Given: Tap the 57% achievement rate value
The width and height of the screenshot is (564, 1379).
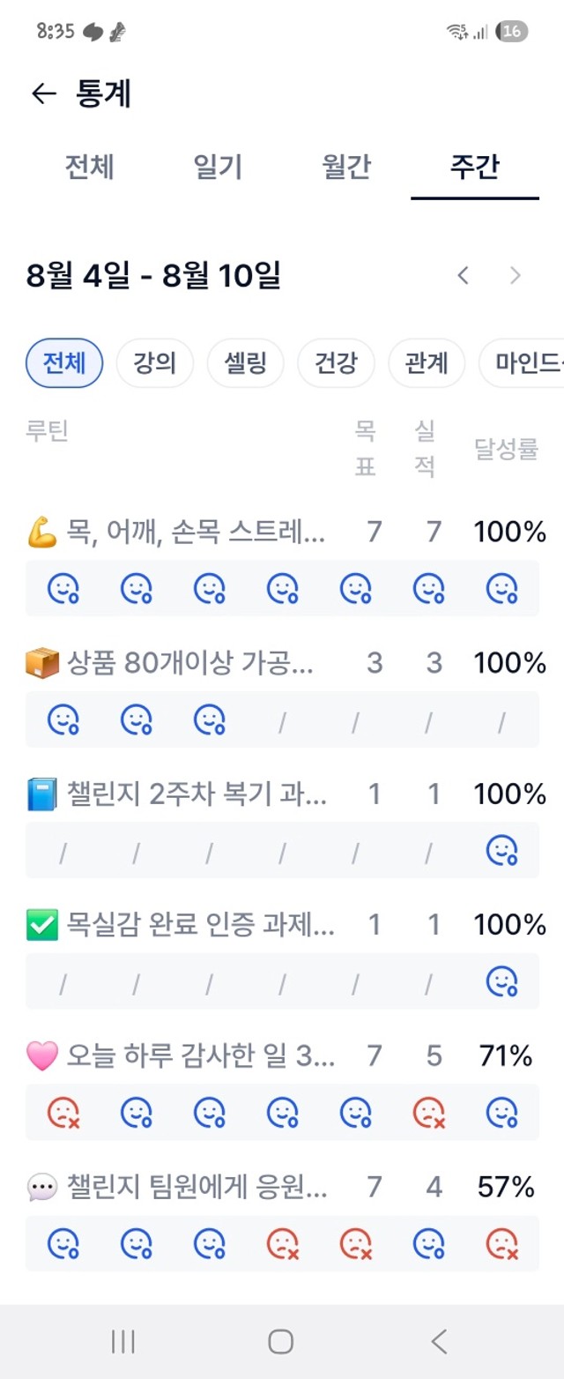Looking at the screenshot, I should [506, 1187].
